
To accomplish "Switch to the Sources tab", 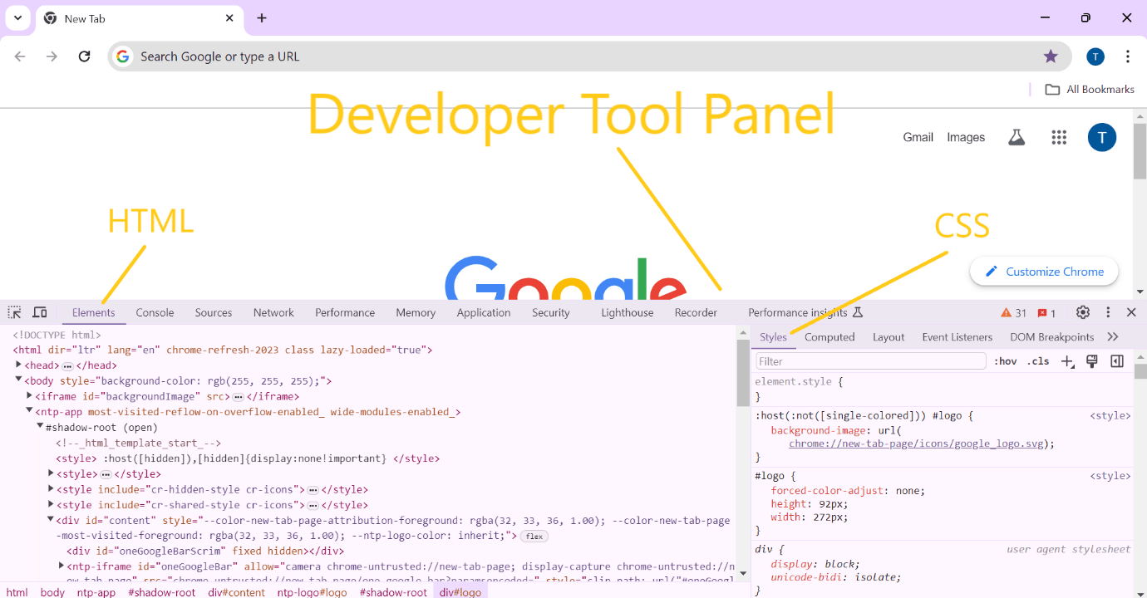I will [x=214, y=313].
